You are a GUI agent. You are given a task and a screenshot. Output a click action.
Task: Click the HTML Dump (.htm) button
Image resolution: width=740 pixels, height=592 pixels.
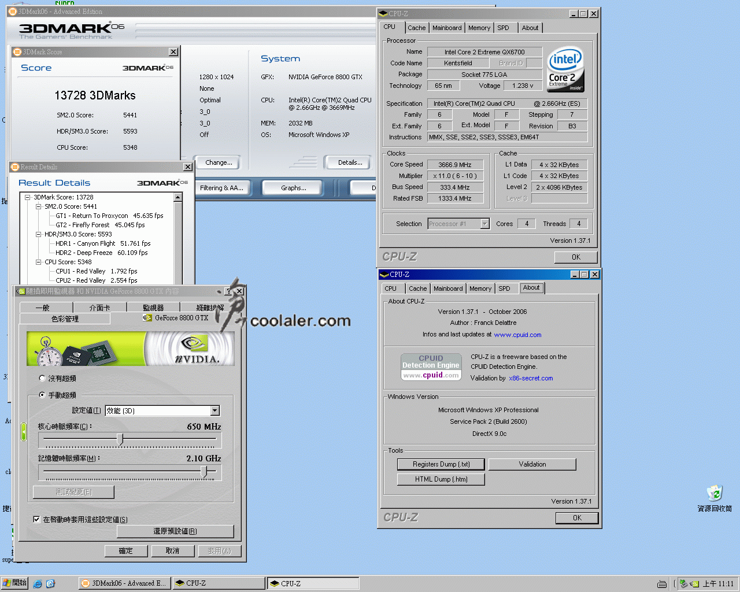click(441, 479)
